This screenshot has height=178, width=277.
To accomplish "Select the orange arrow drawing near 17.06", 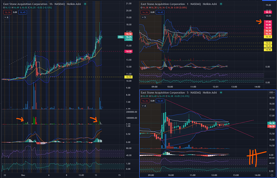I will pos(259,22).
